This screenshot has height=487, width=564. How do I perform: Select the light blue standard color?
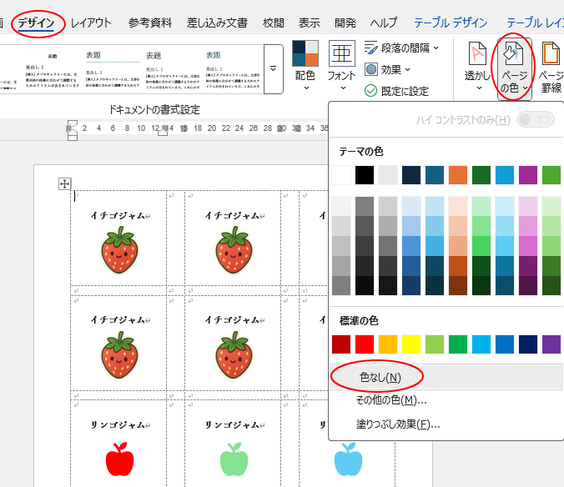481,344
